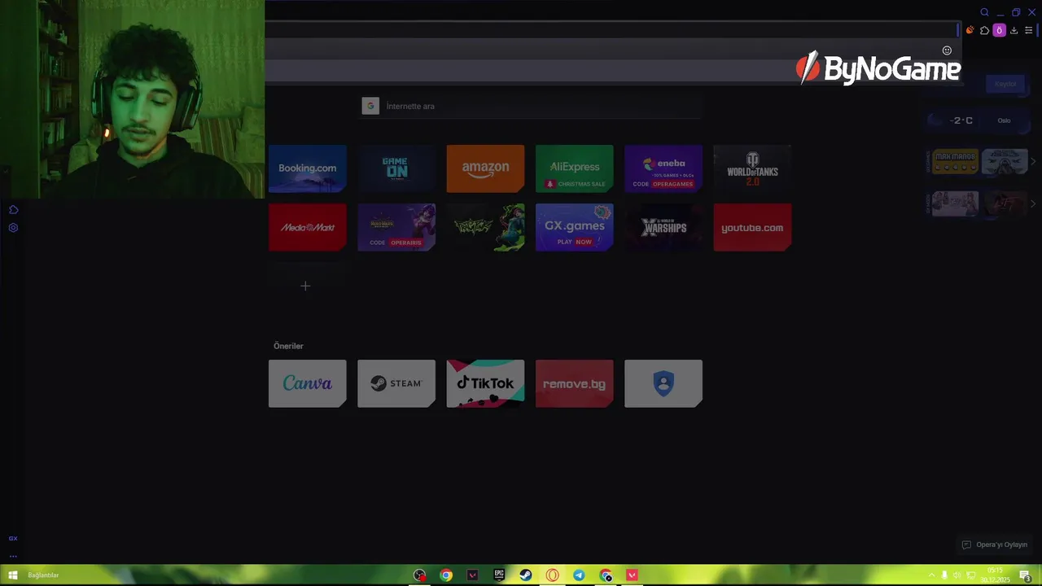This screenshot has height=586, width=1042.
Task: Click the smiley face icon
Action: (947, 50)
